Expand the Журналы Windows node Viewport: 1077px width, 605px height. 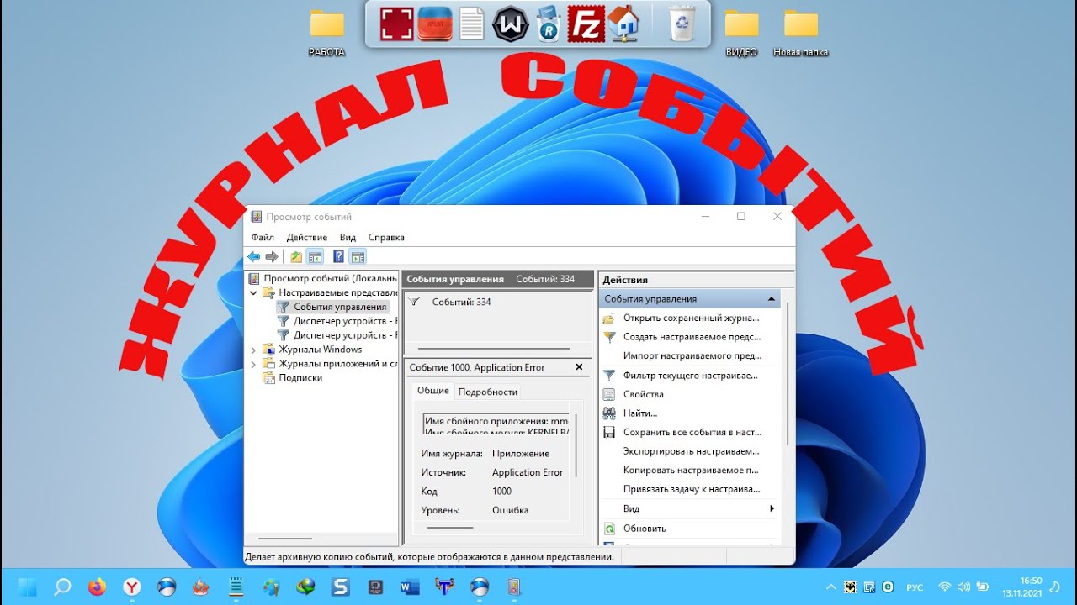253,350
